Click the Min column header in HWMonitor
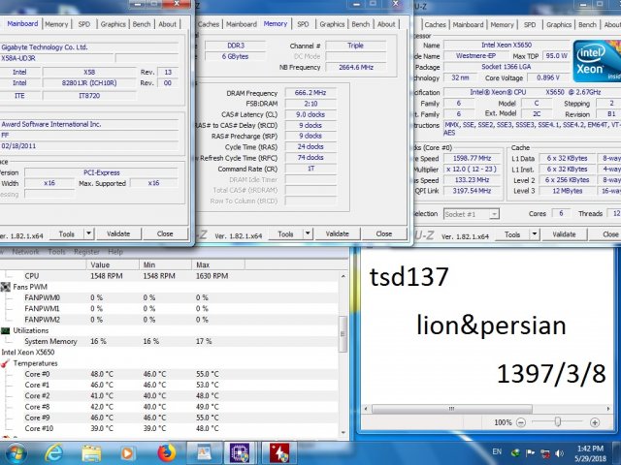The image size is (621, 465). [x=165, y=264]
